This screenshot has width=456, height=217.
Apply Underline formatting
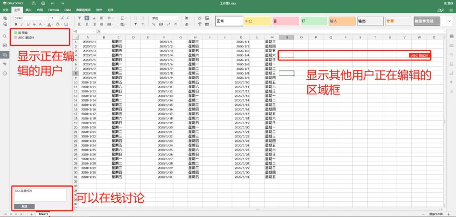(x=27, y=24)
